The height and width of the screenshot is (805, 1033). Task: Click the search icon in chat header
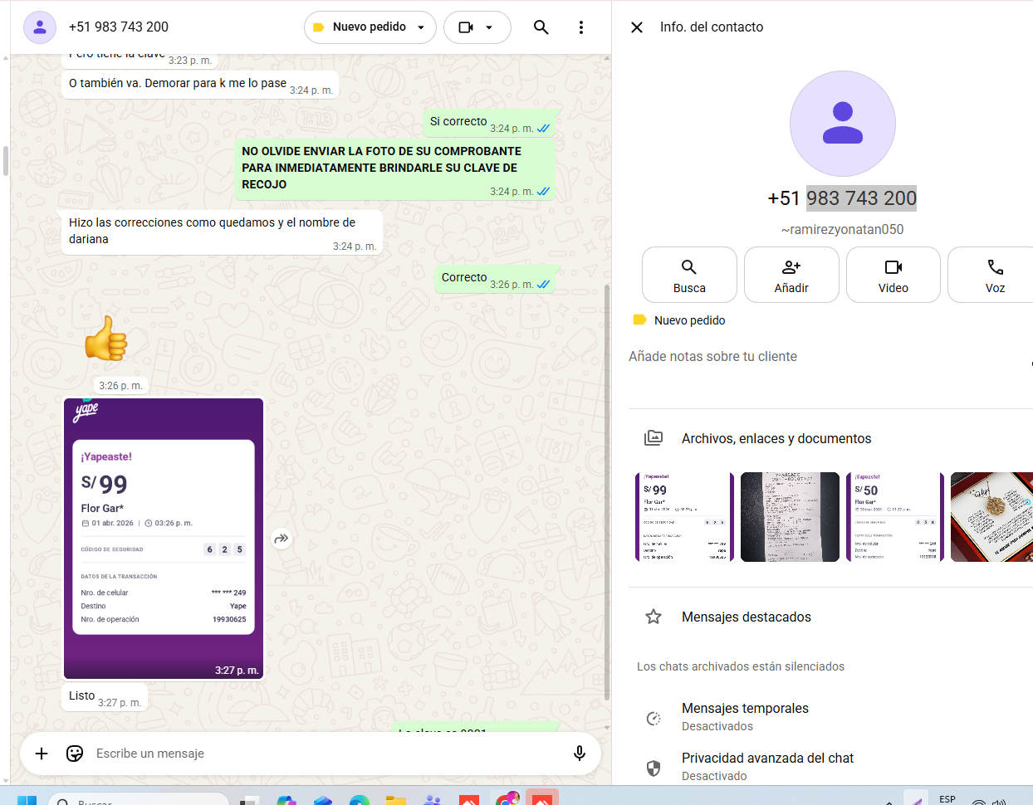click(x=541, y=27)
